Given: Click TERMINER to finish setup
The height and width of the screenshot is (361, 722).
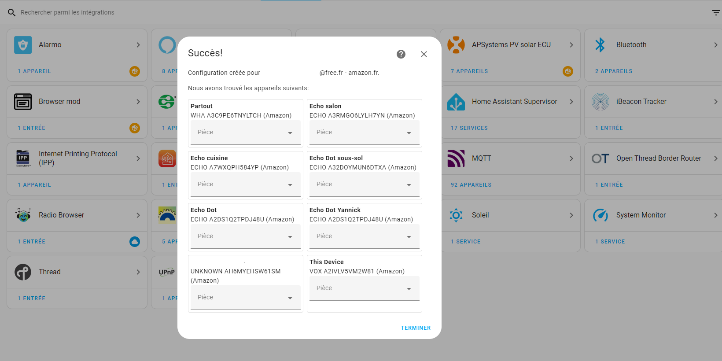Looking at the screenshot, I should 416,328.
